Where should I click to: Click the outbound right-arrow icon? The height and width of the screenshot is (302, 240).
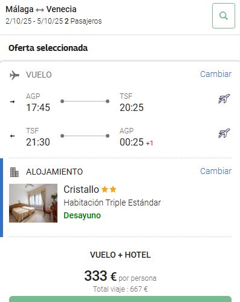click(x=13, y=101)
